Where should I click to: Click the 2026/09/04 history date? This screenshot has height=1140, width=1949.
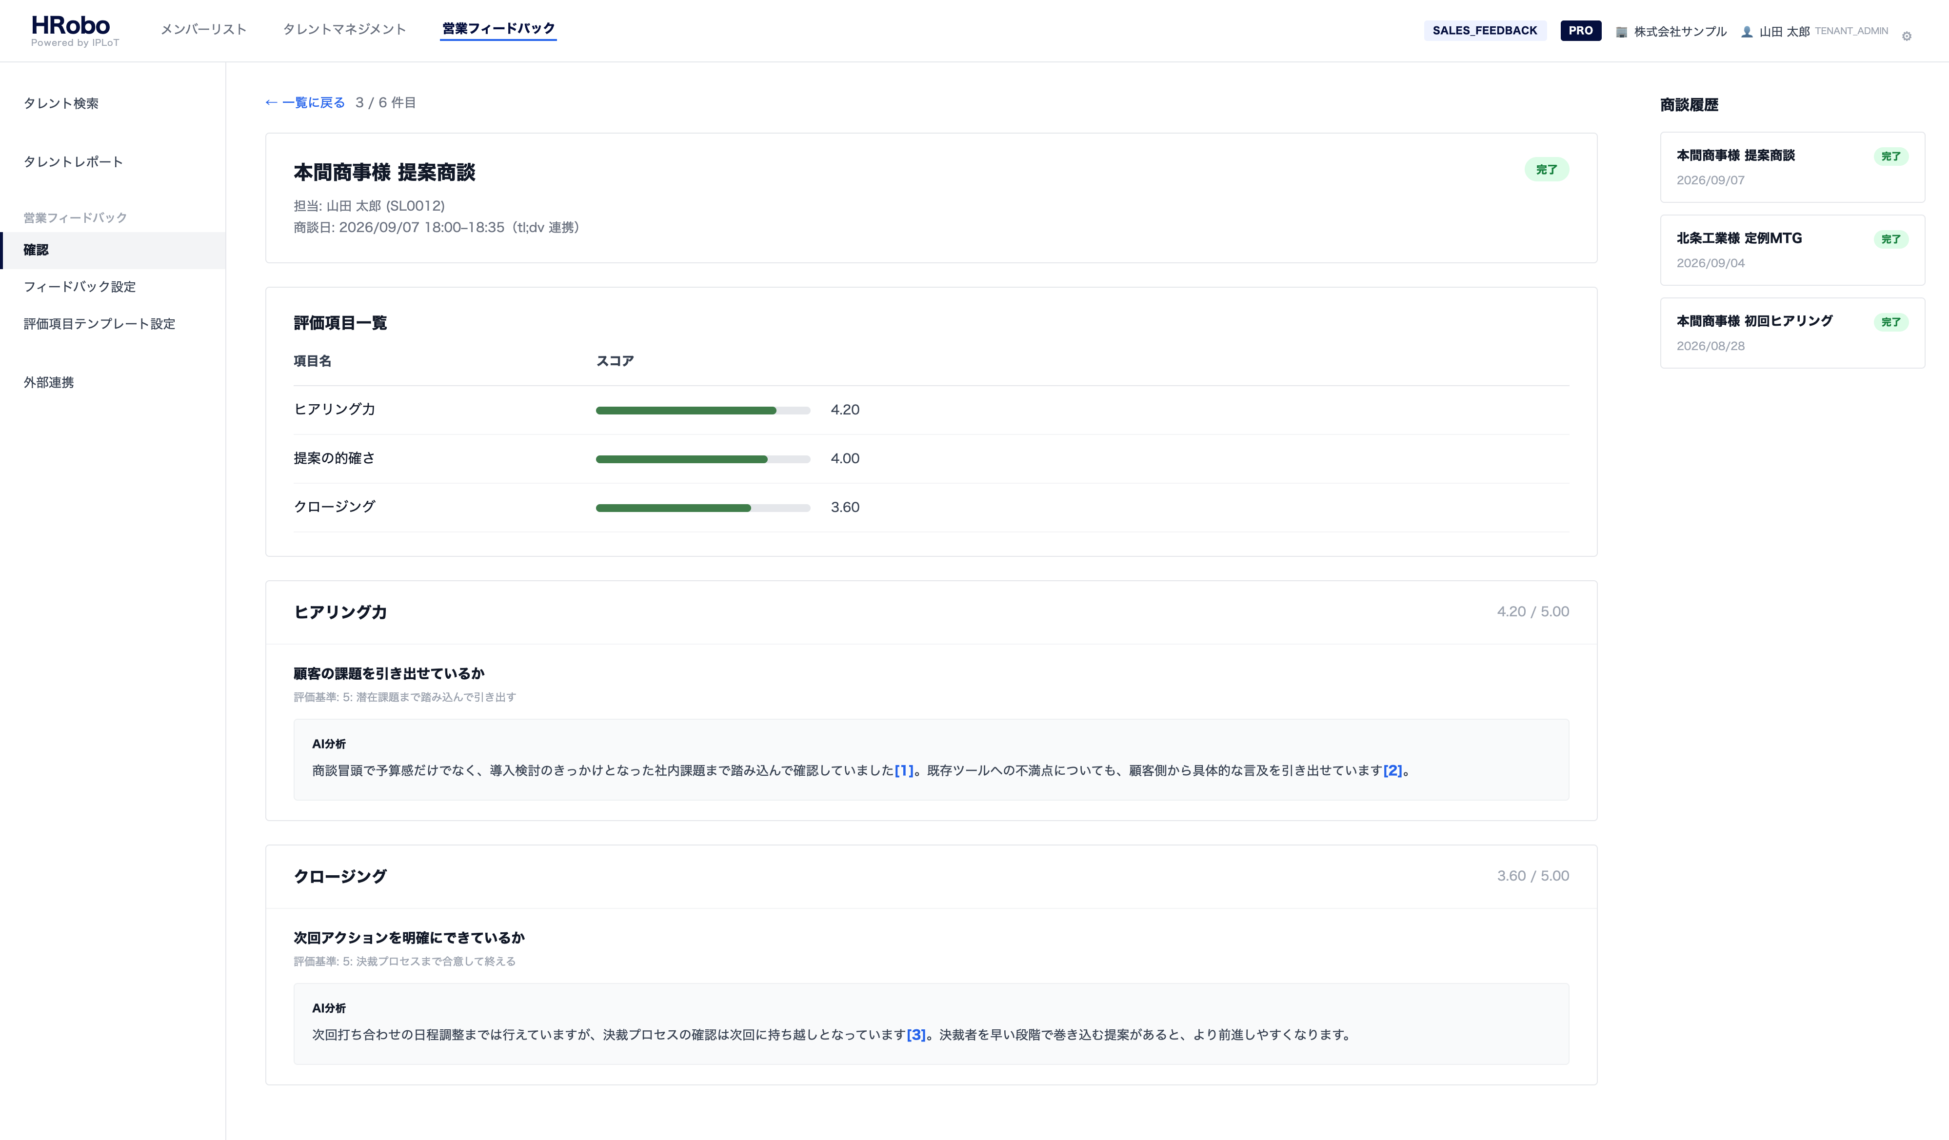1710,263
